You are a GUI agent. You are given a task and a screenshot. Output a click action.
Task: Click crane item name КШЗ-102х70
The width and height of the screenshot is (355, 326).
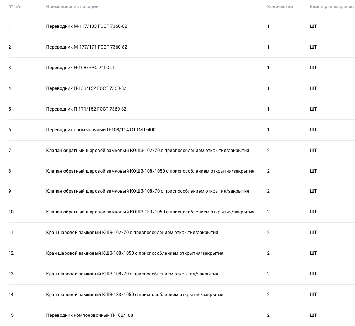tap(132, 233)
